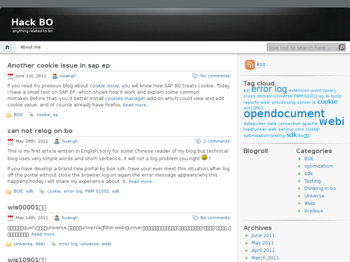Image resolution: width=350 pixels, height=262 pixels.
Task: Open the Testing category
Action: pos(312,181)
